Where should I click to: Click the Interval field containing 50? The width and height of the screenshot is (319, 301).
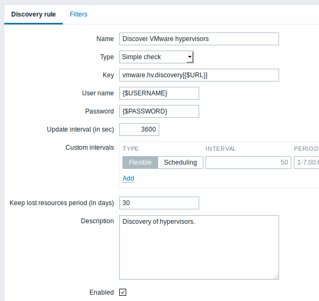[x=248, y=162]
